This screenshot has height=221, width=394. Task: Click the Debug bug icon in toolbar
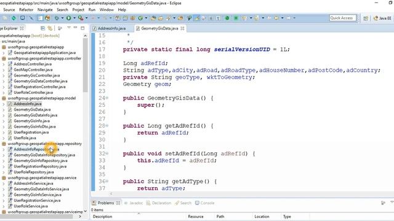[57, 18]
